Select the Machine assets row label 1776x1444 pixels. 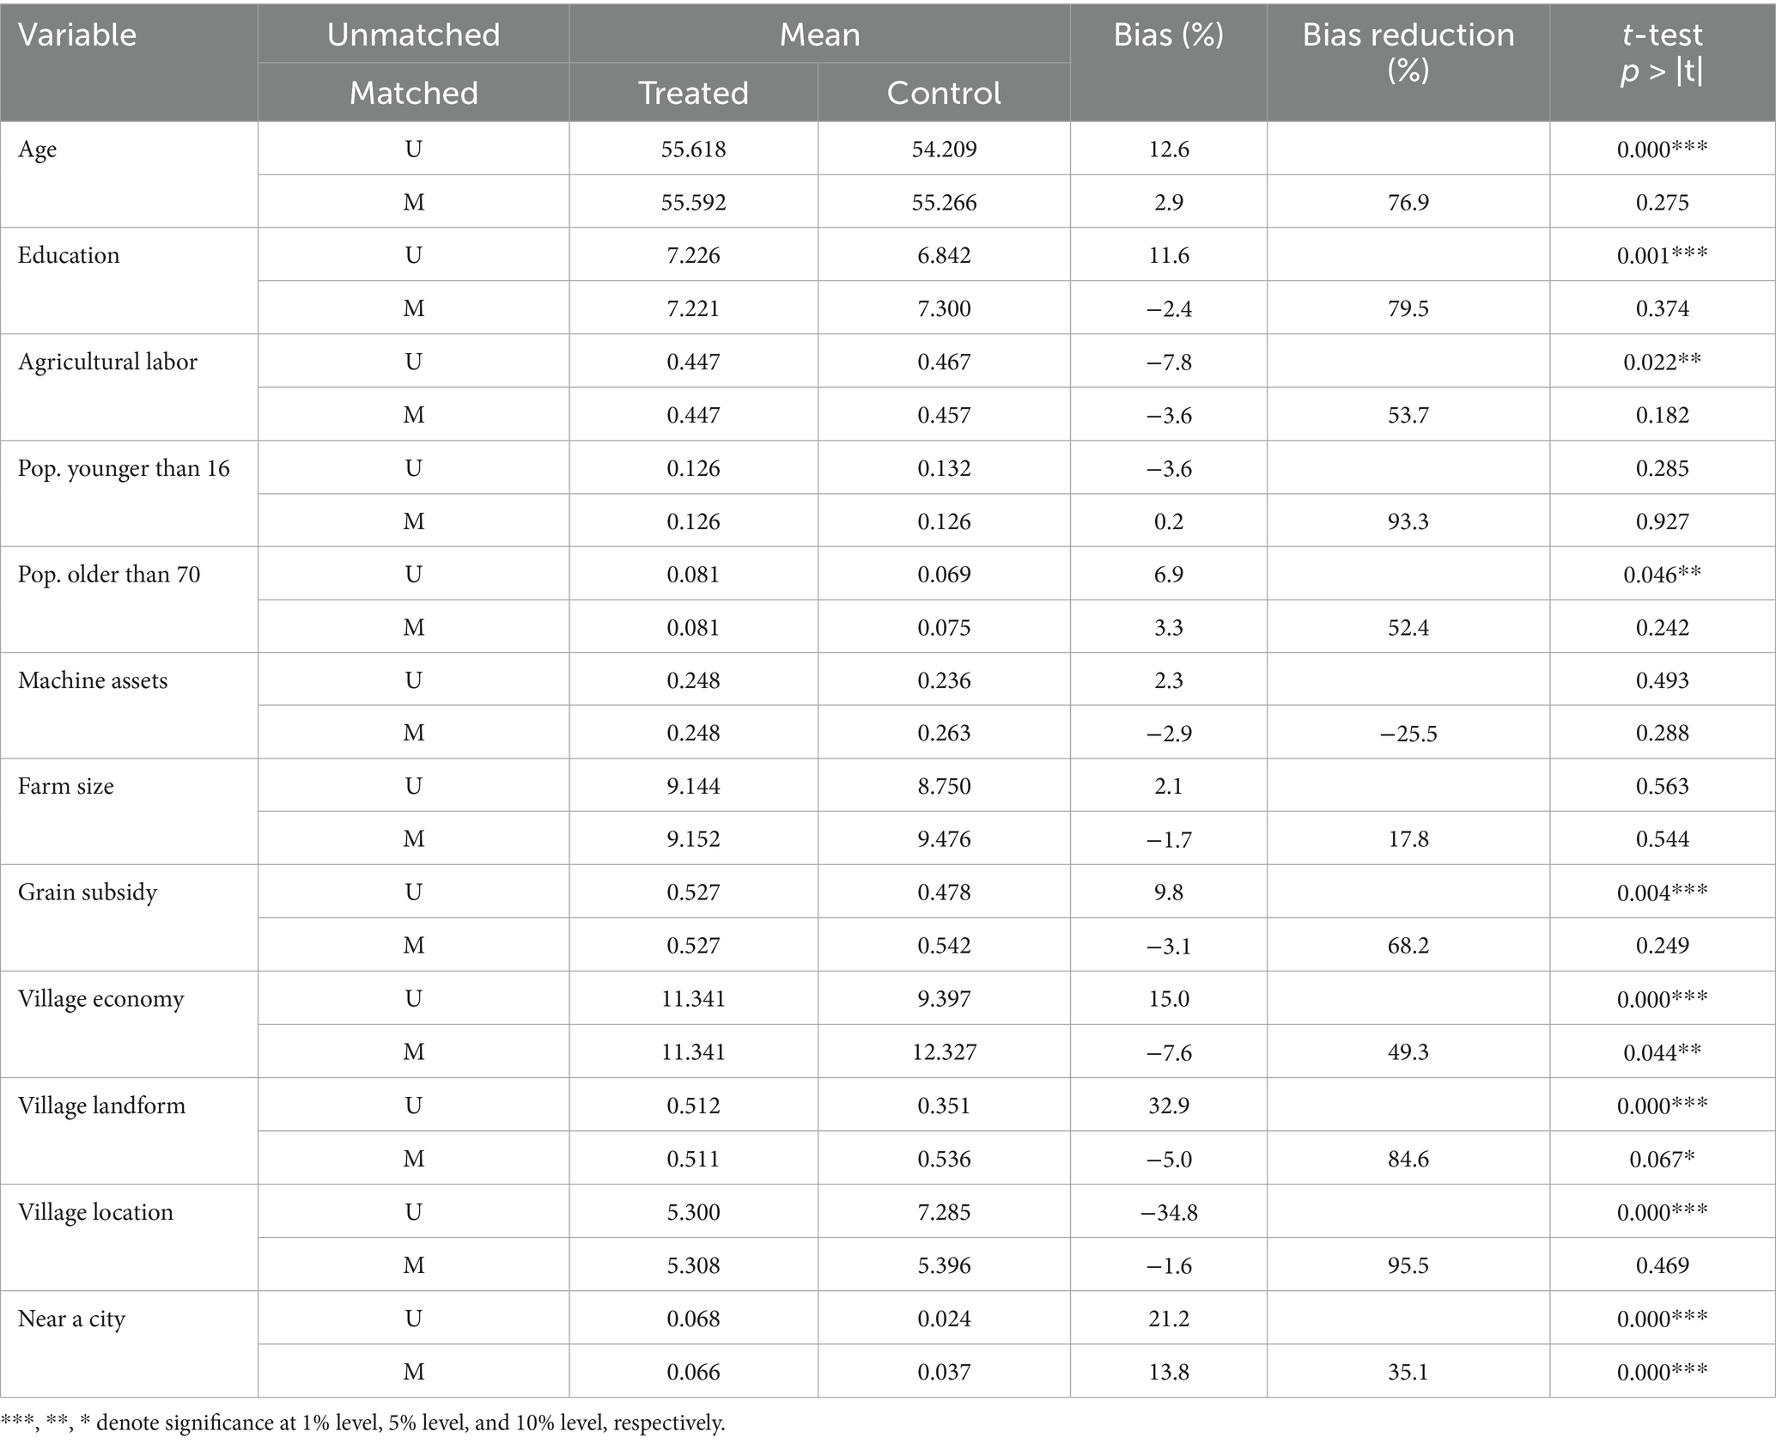[93, 680]
